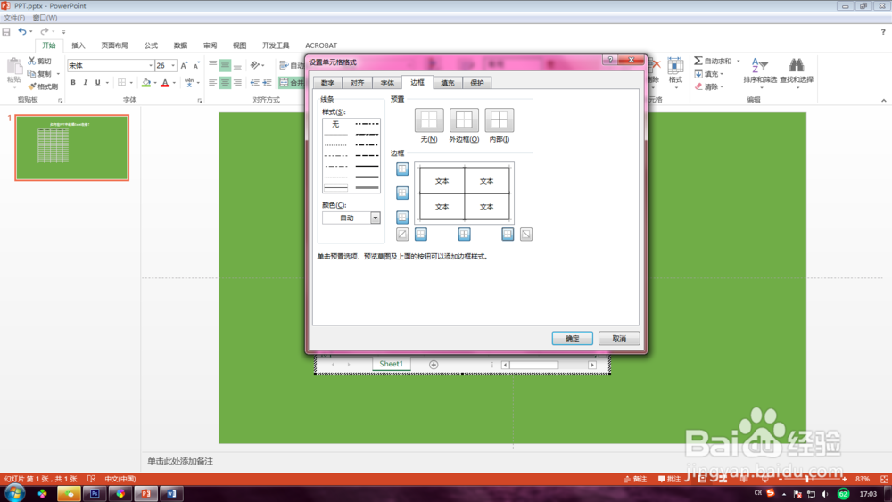Click the Add Sheet plus icon
The width and height of the screenshot is (892, 502).
click(x=434, y=365)
